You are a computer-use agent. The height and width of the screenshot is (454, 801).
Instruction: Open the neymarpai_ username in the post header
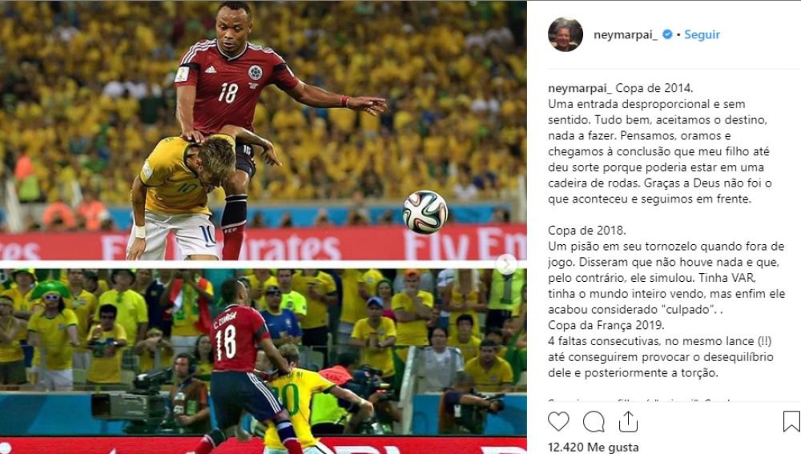pyautogui.click(x=626, y=34)
